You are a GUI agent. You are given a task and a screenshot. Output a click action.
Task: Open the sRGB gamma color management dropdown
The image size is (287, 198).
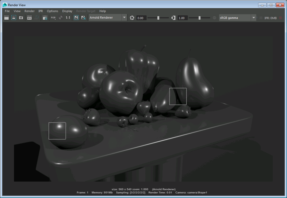tap(235, 18)
